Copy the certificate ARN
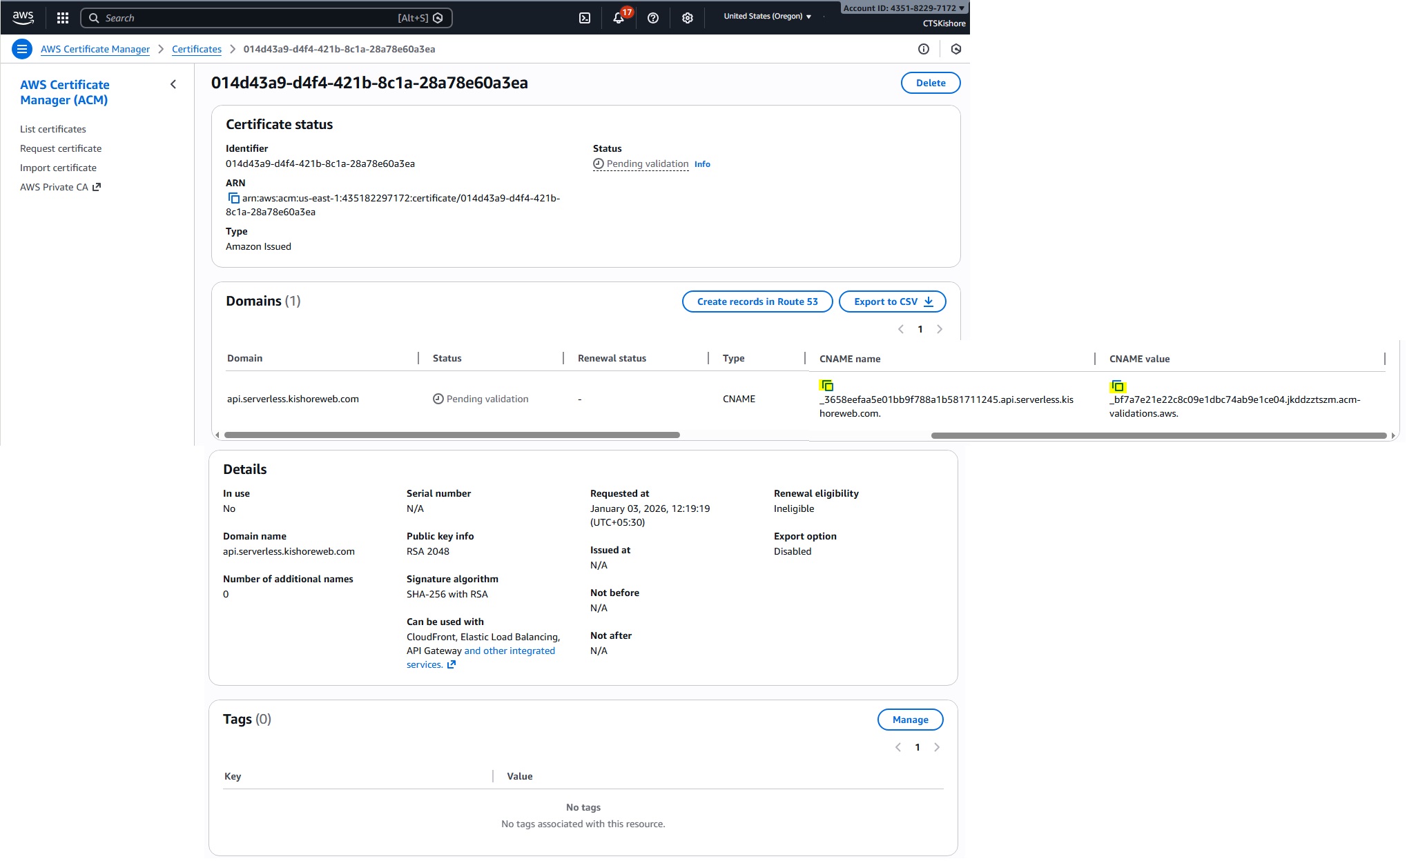Screen dimensions: 1407x861 [x=233, y=198]
